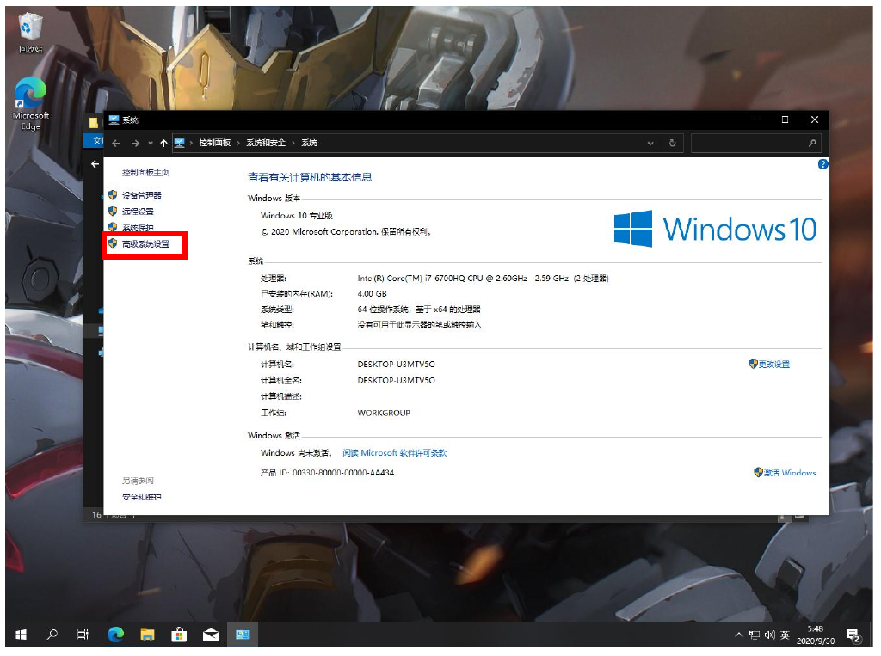The width and height of the screenshot is (881, 656).
Task: Click the blue help question mark icon
Action: [x=822, y=164]
